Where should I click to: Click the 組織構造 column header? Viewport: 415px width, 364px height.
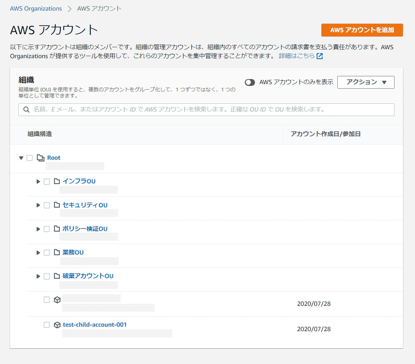pos(40,134)
